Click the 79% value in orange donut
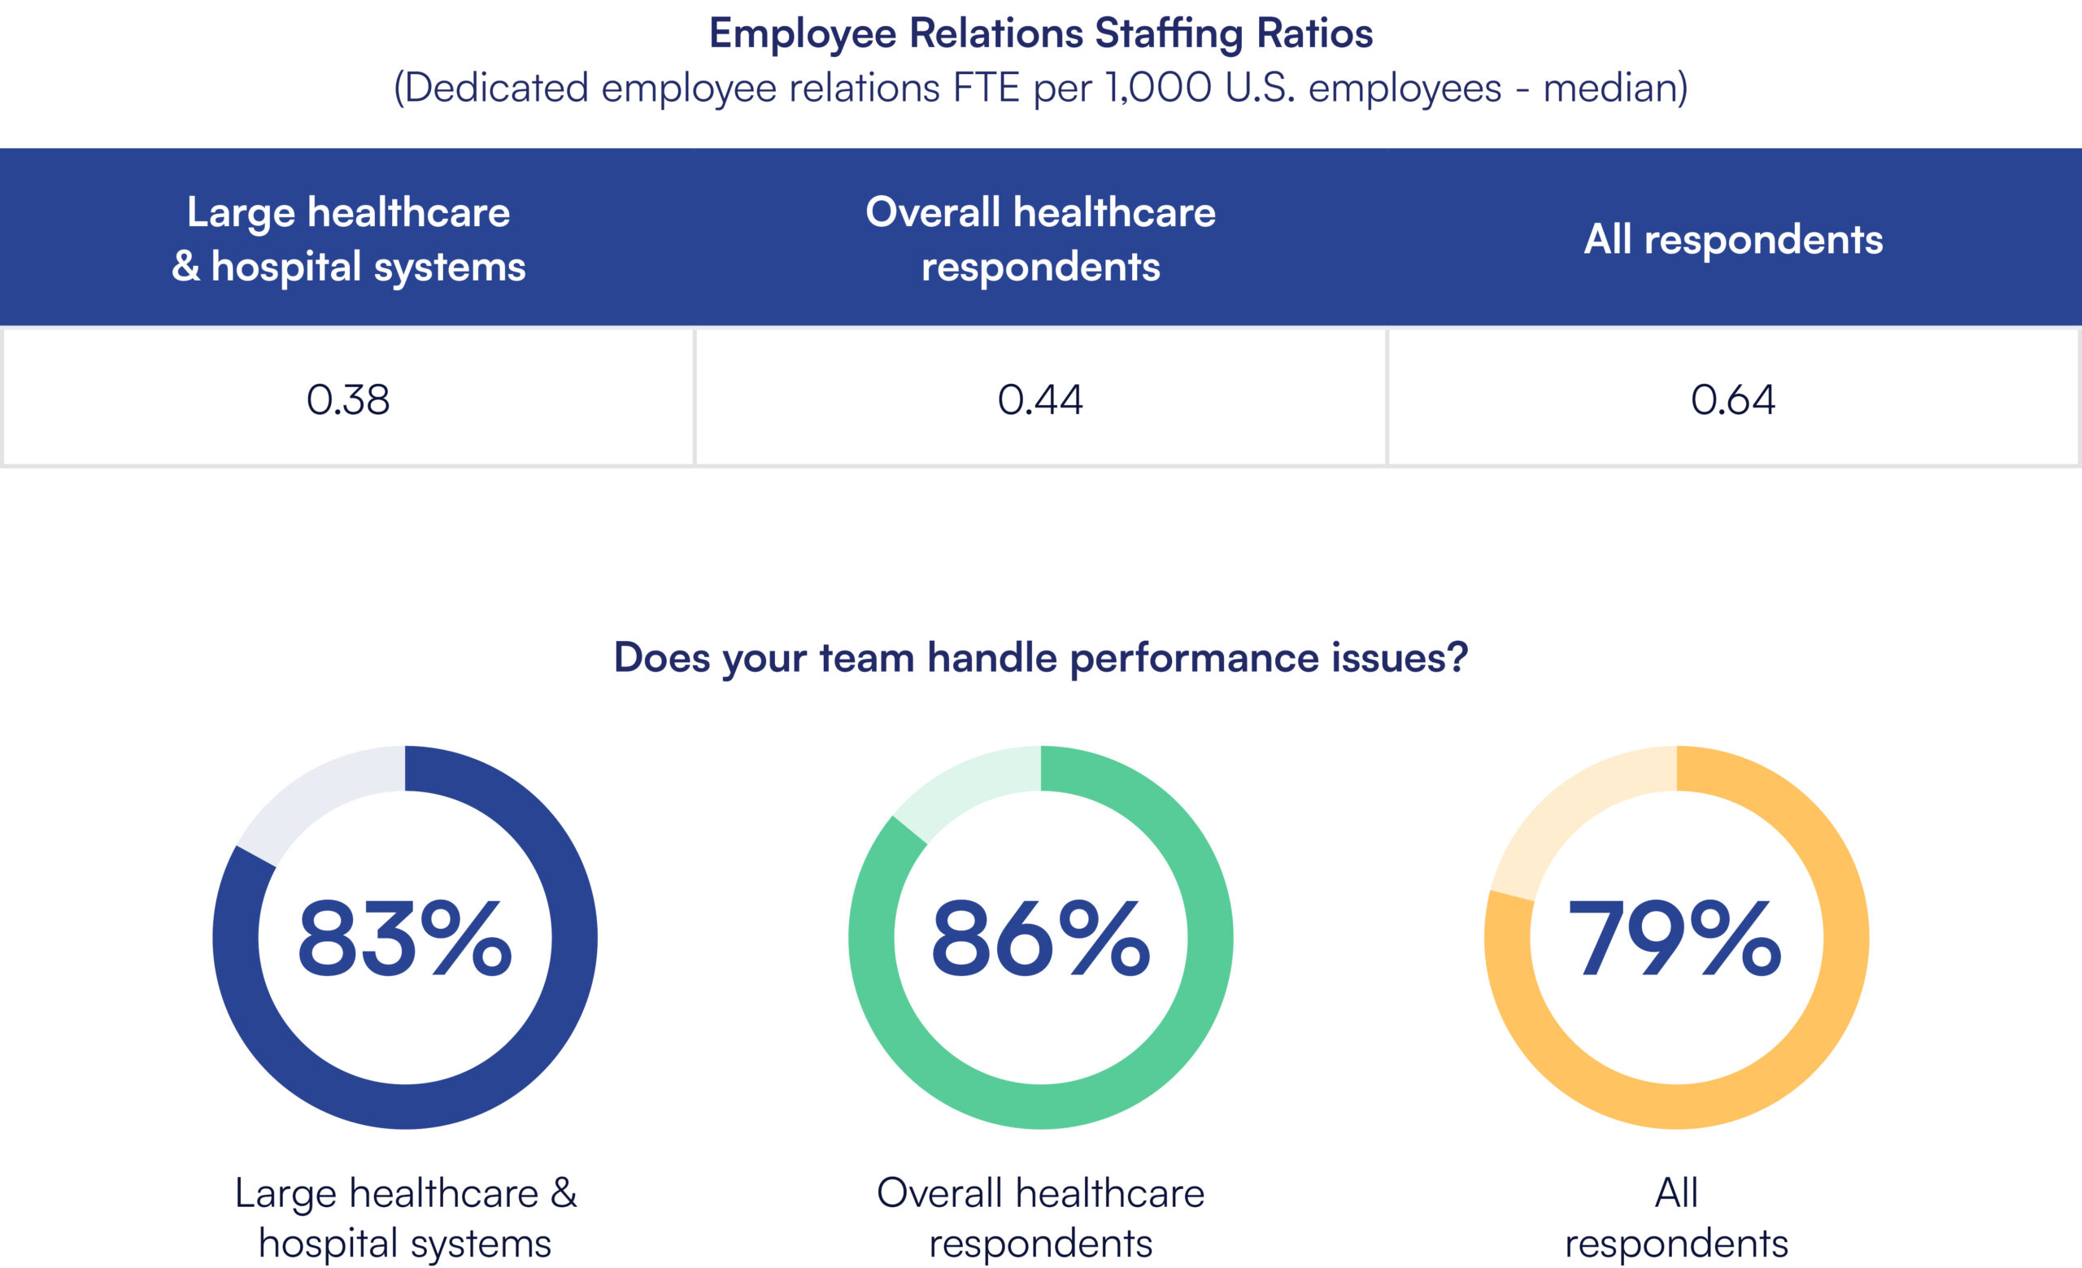Image resolution: width=2082 pixels, height=1268 pixels. (1675, 938)
